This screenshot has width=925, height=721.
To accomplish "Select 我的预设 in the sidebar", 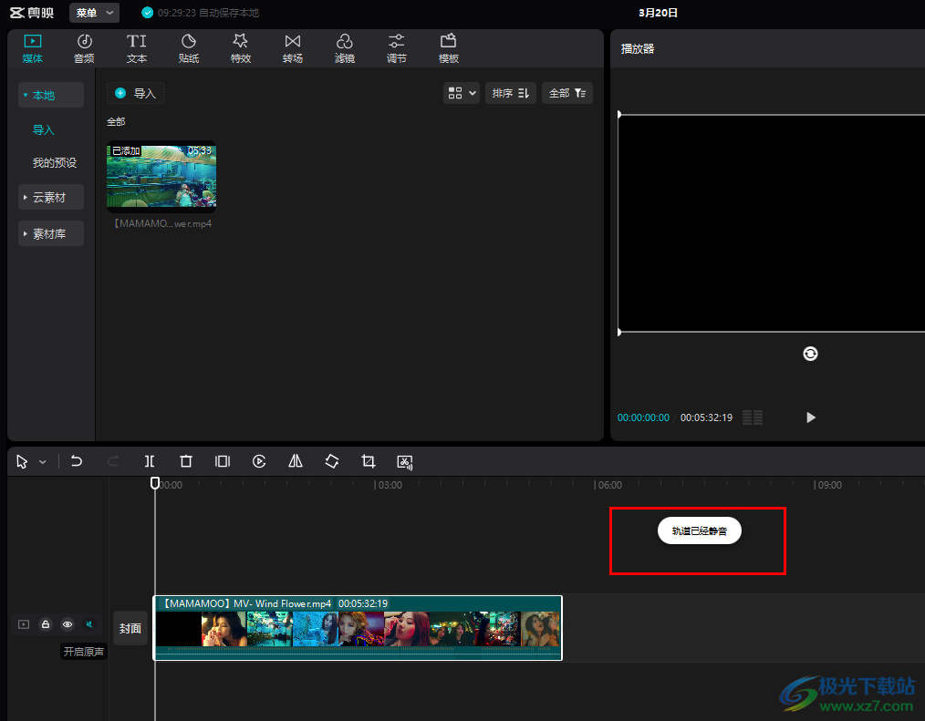I will coord(54,163).
